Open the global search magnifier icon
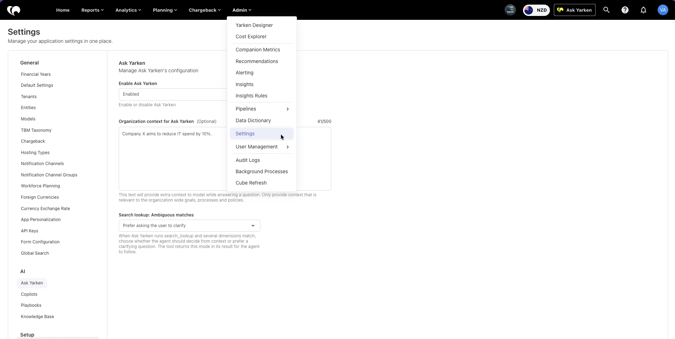 607,10
